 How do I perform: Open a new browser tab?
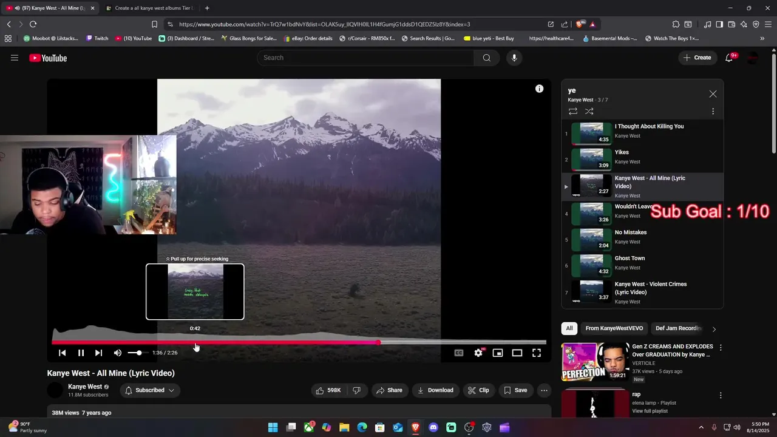tap(207, 8)
